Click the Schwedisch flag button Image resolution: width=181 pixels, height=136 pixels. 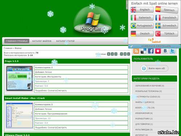coord(167,26)
